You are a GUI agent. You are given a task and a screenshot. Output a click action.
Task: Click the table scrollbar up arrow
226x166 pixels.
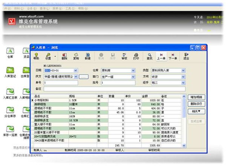pos(184,97)
